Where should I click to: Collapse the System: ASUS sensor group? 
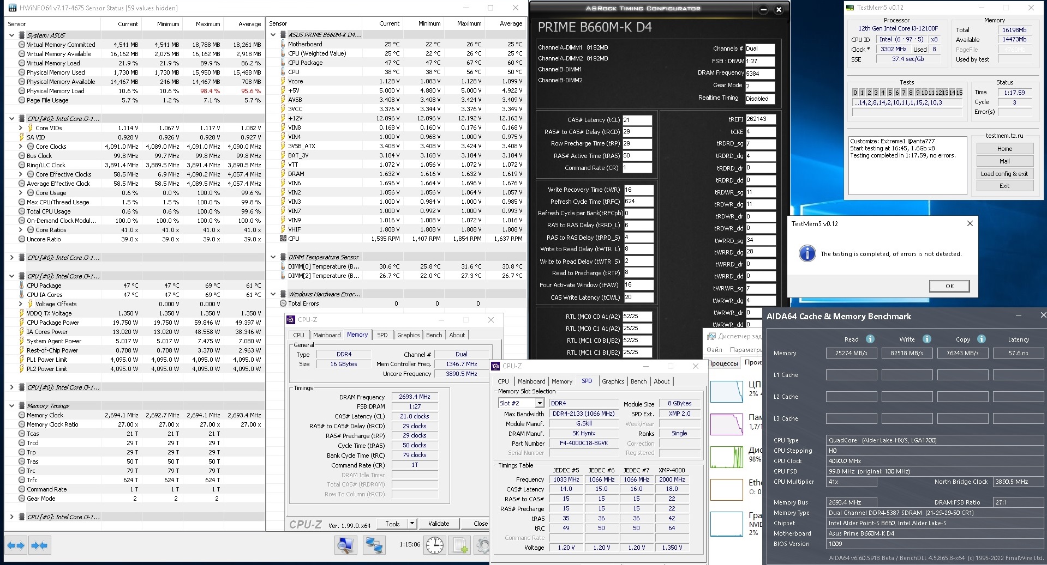pyautogui.click(x=12, y=35)
